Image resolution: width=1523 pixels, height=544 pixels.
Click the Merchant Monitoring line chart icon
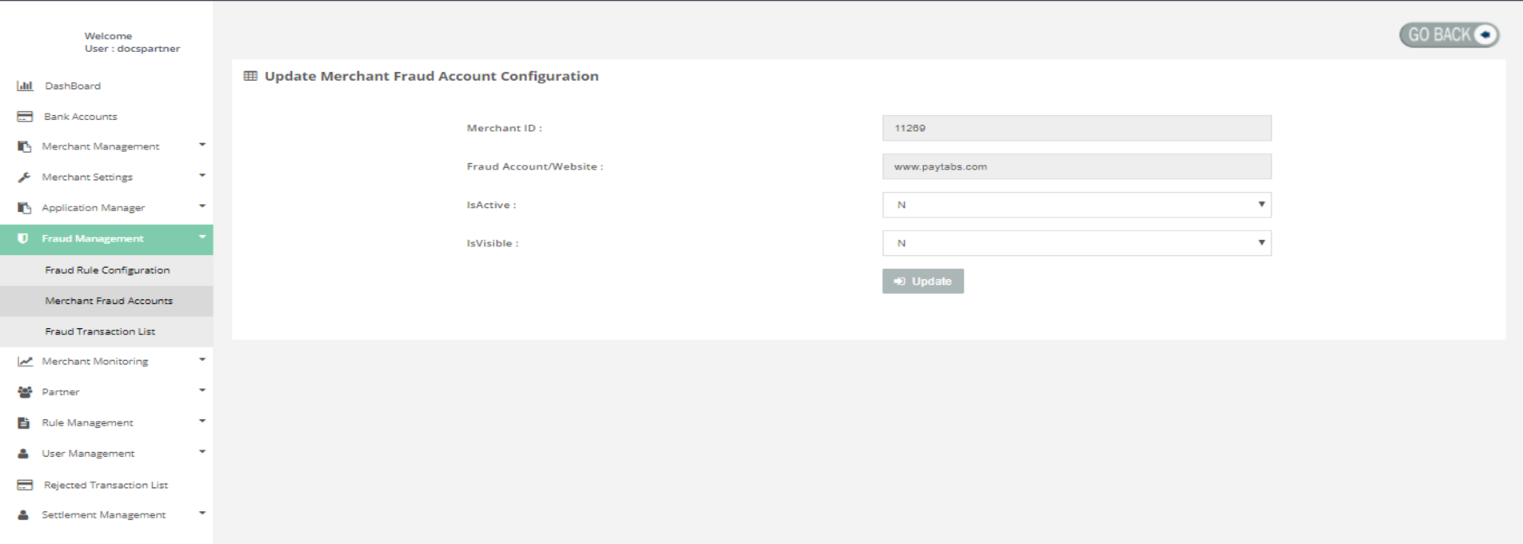[25, 362]
